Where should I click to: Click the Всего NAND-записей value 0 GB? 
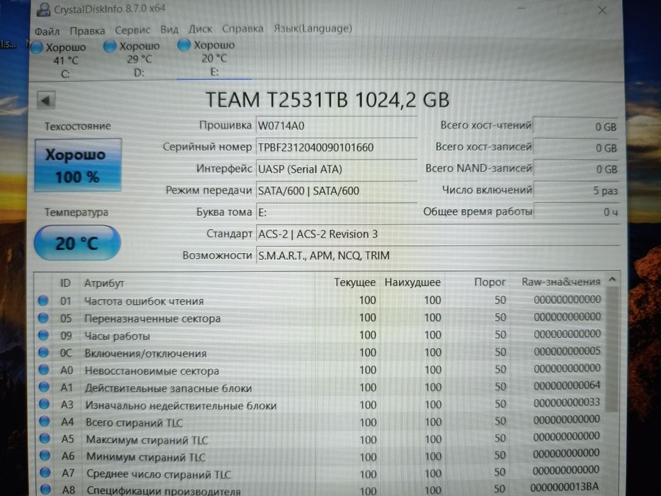[575, 169]
